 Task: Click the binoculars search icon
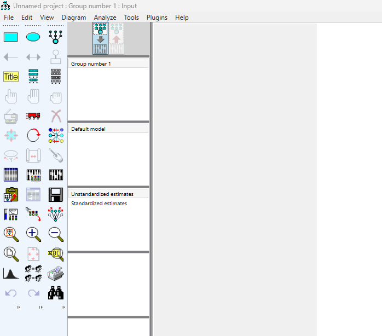[x=56, y=293]
